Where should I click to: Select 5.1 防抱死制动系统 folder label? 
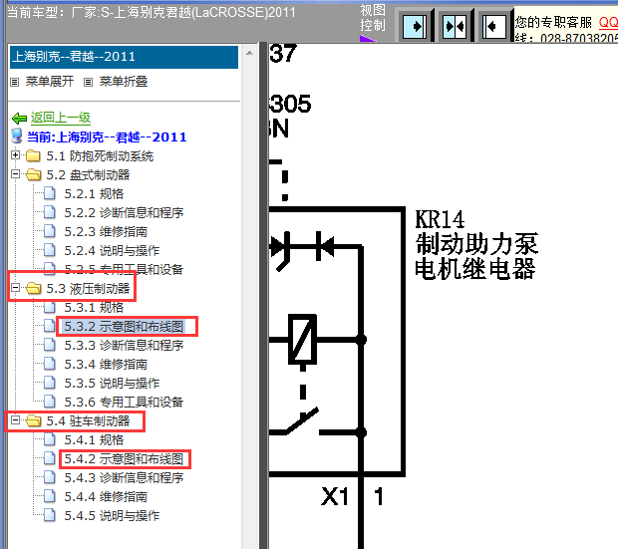click(x=100, y=156)
